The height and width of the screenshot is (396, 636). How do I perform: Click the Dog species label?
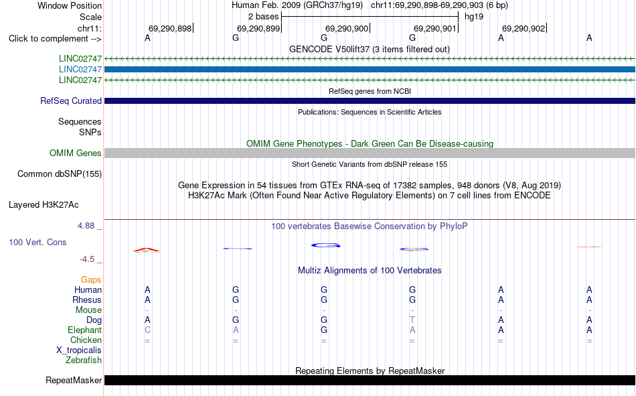coord(94,320)
